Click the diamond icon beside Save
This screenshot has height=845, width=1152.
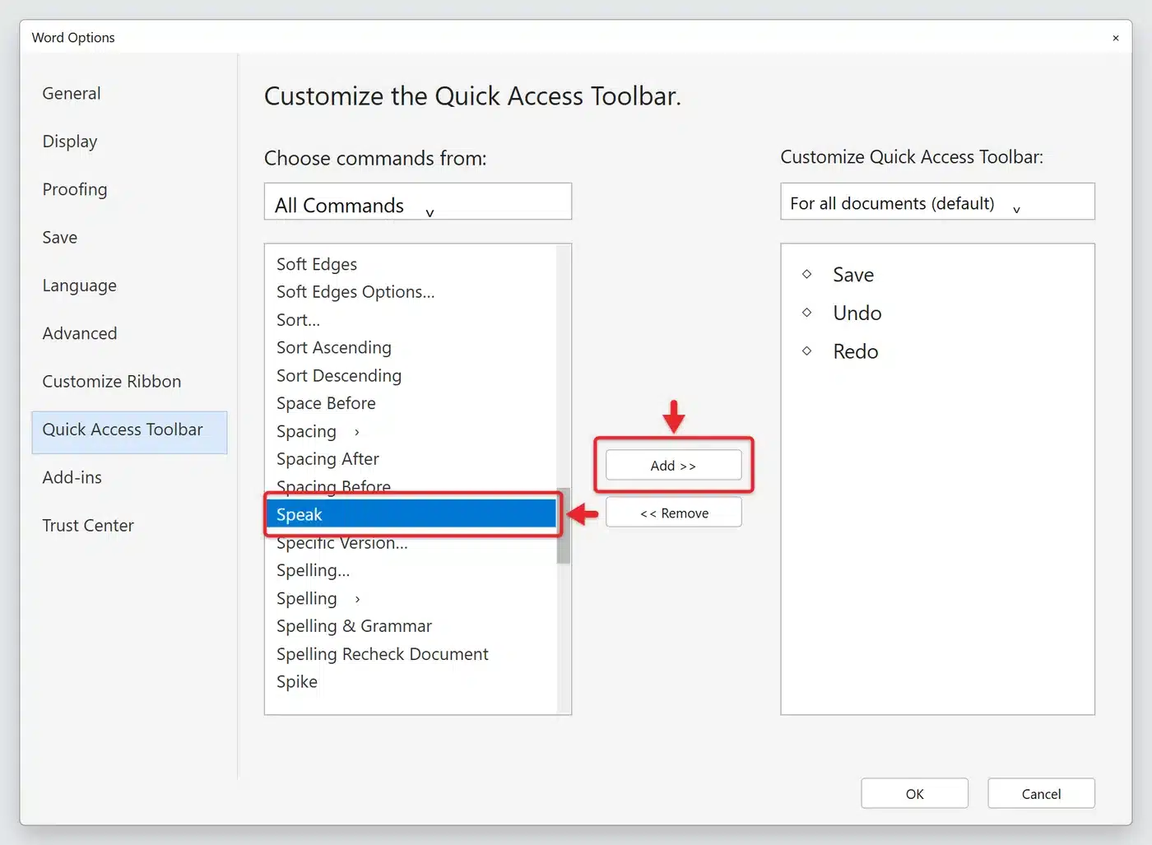click(x=806, y=274)
